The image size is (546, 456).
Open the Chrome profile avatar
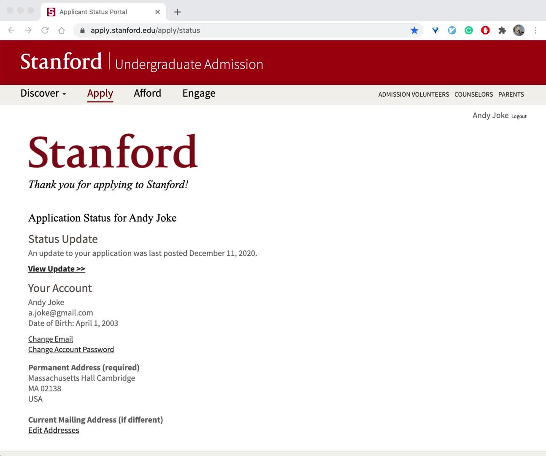click(519, 30)
